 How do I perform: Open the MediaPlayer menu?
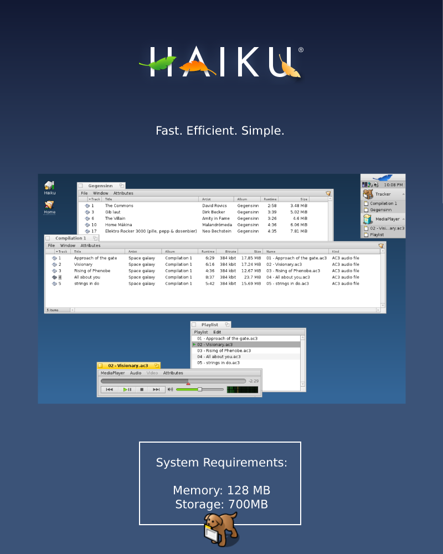coord(113,373)
